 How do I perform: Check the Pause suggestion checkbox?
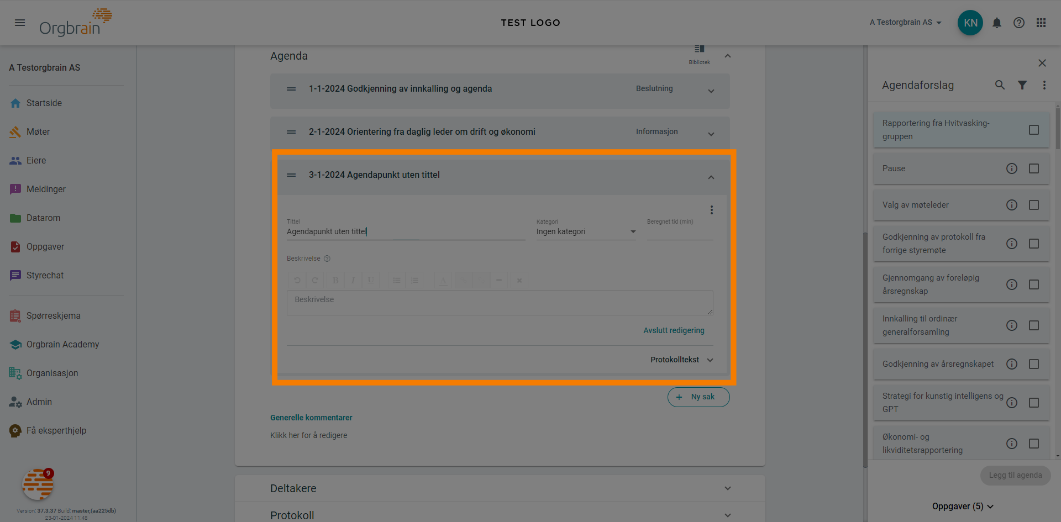click(x=1034, y=168)
